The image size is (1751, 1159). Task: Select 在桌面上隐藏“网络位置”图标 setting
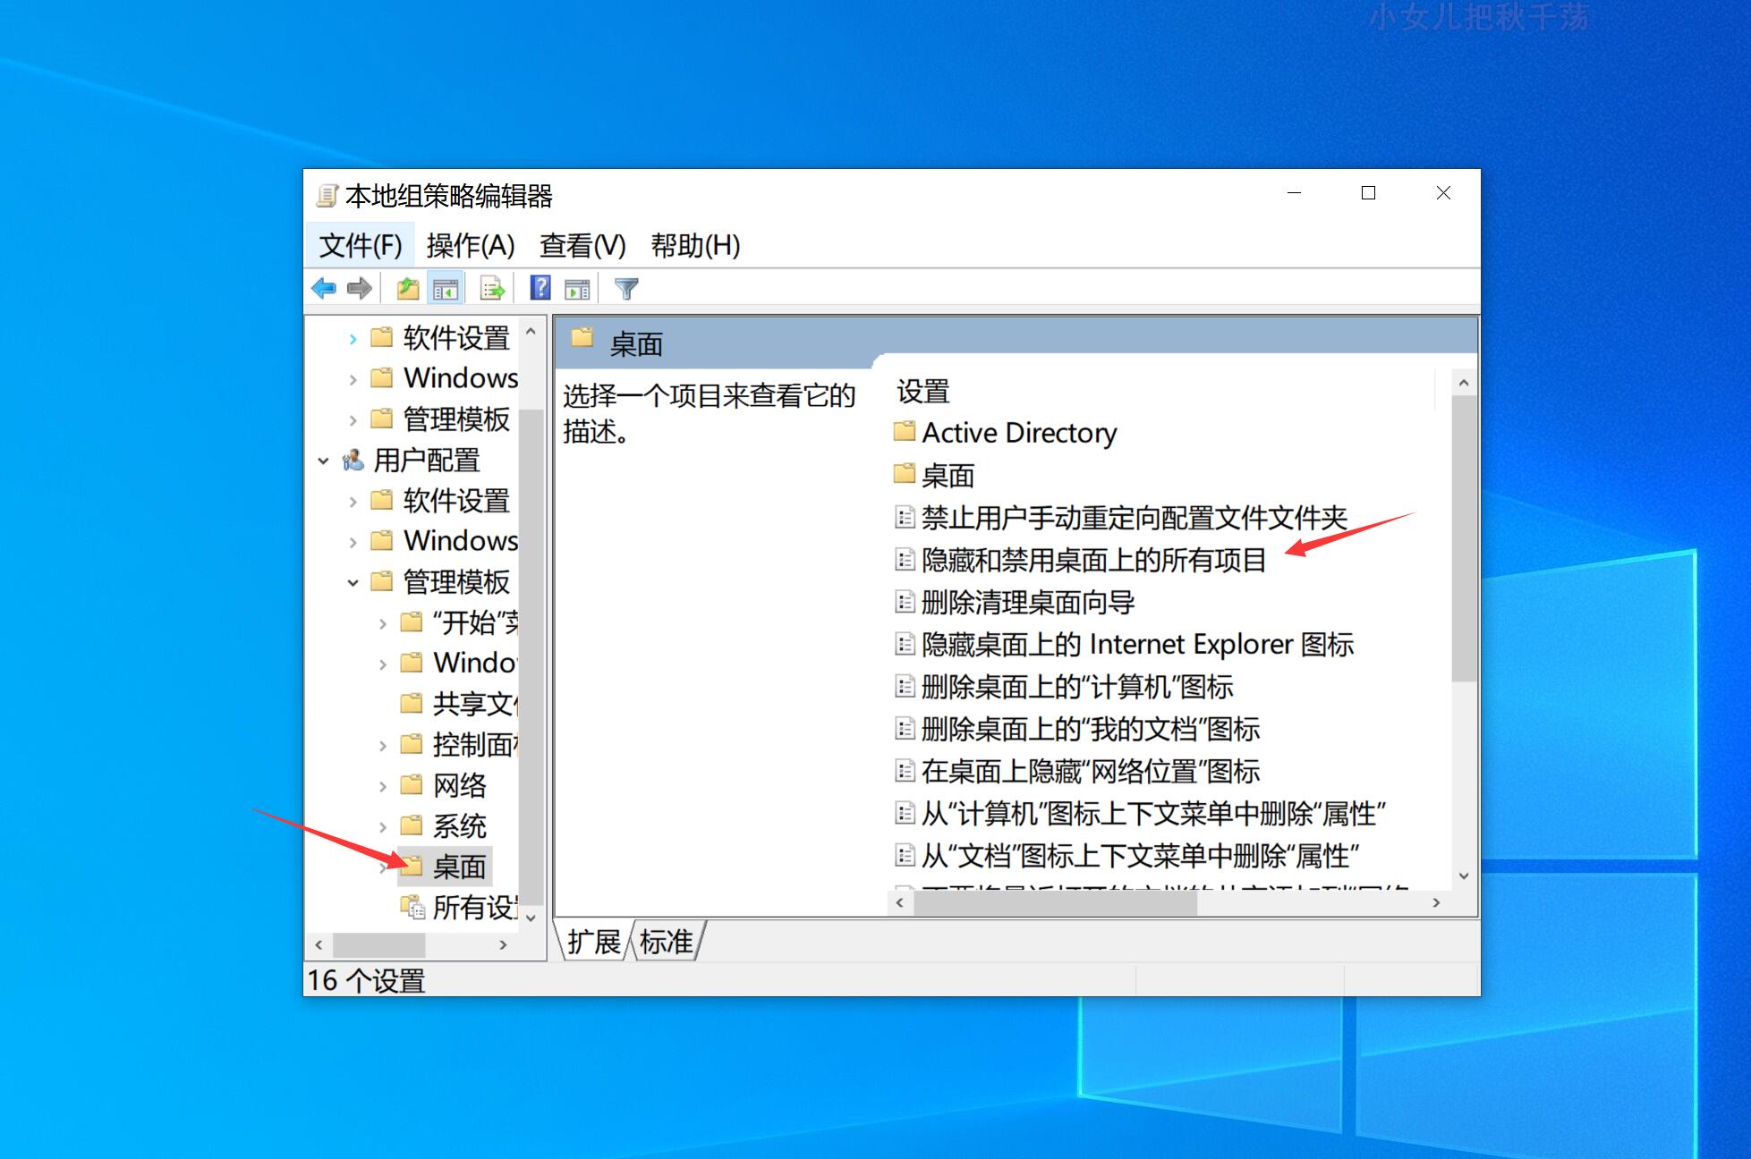point(1091,771)
